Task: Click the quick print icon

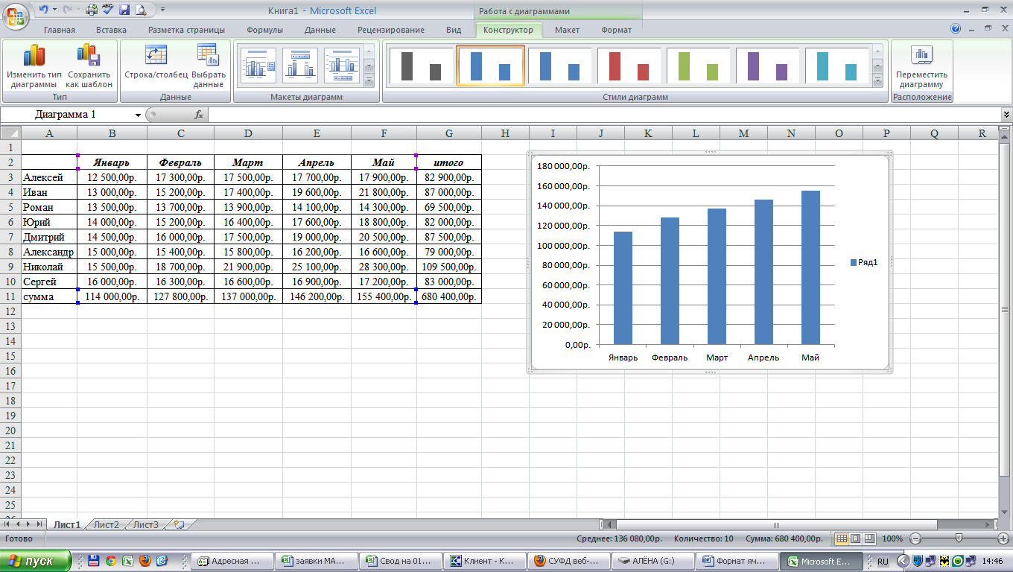Action: click(x=92, y=10)
